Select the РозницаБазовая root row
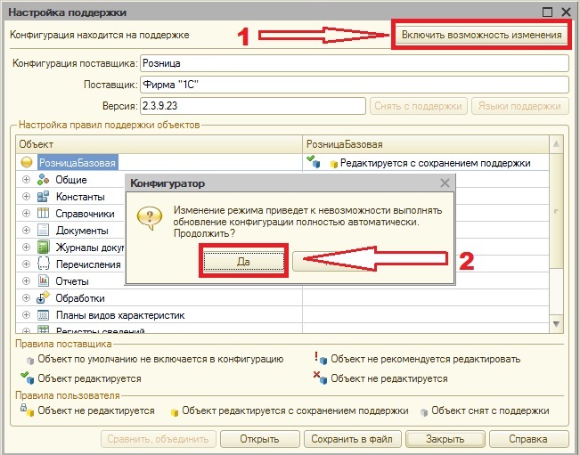The width and height of the screenshot is (580, 455). [x=159, y=163]
